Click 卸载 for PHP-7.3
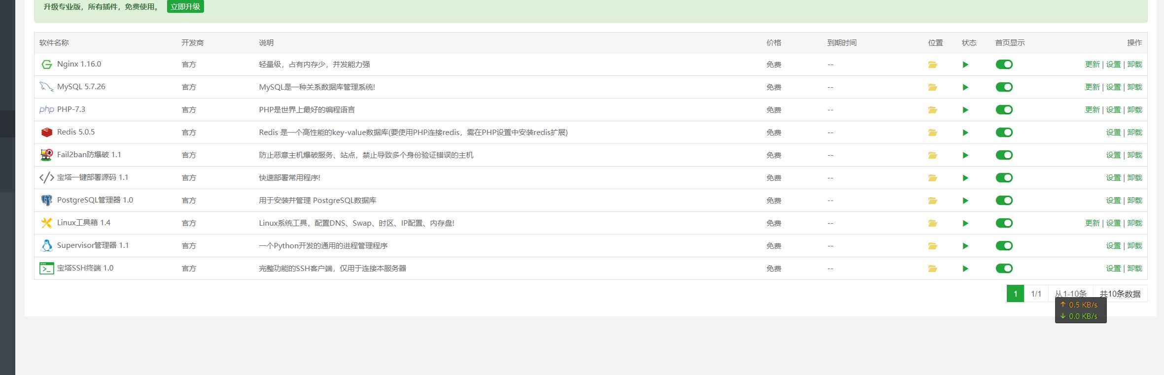The width and height of the screenshot is (1164, 375). coord(1134,110)
